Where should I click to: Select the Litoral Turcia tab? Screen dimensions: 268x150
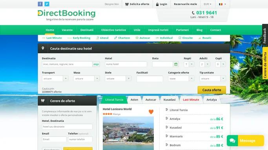(x=114, y=100)
